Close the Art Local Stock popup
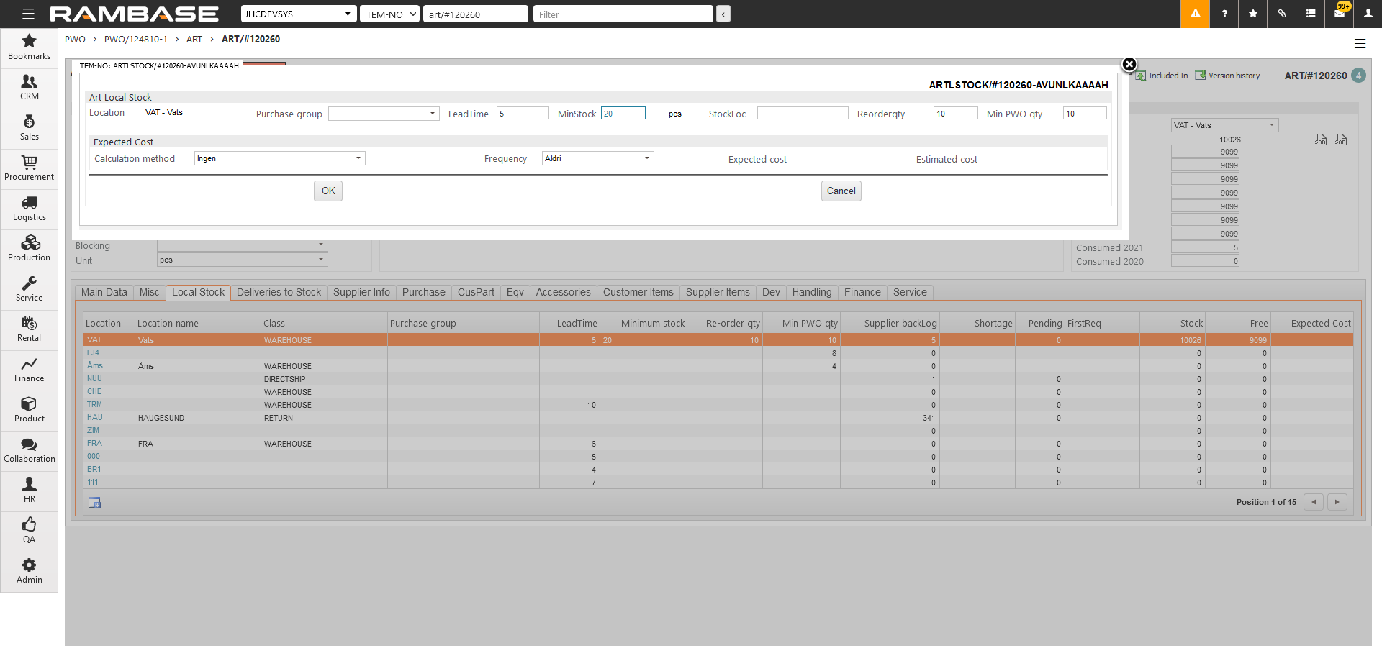 click(x=1129, y=65)
